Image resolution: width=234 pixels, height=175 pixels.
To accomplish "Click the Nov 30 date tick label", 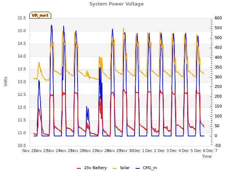I will [127, 151].
